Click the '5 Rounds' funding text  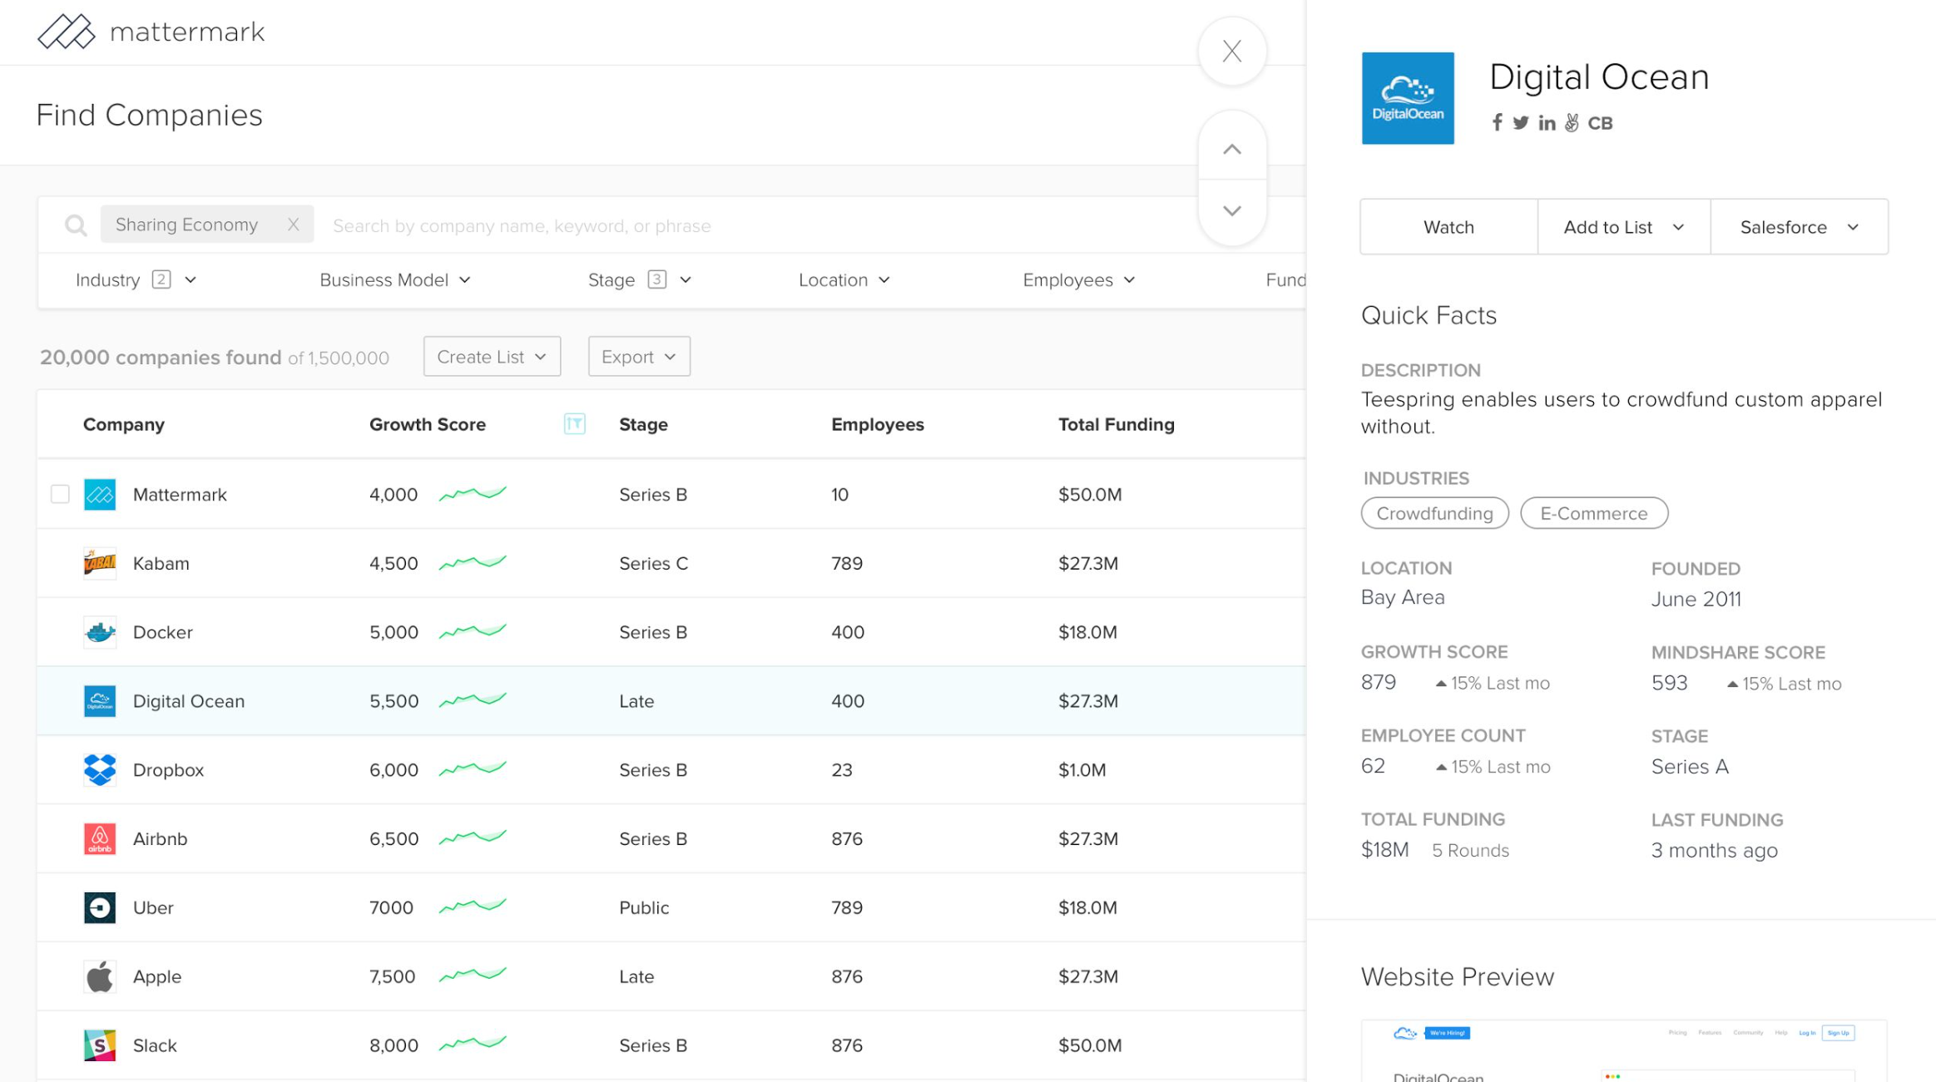pyautogui.click(x=1470, y=850)
